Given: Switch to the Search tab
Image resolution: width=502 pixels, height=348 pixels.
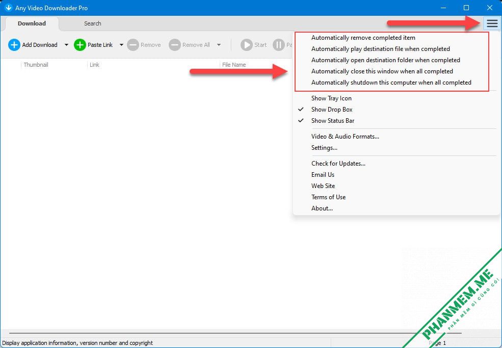Looking at the screenshot, I should click(x=93, y=23).
